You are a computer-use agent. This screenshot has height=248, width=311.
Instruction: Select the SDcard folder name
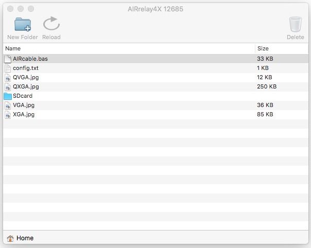point(23,96)
